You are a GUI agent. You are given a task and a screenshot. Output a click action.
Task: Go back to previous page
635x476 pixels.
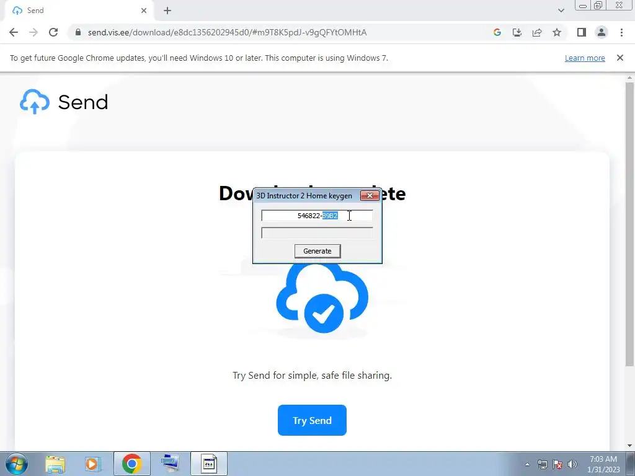(x=14, y=32)
